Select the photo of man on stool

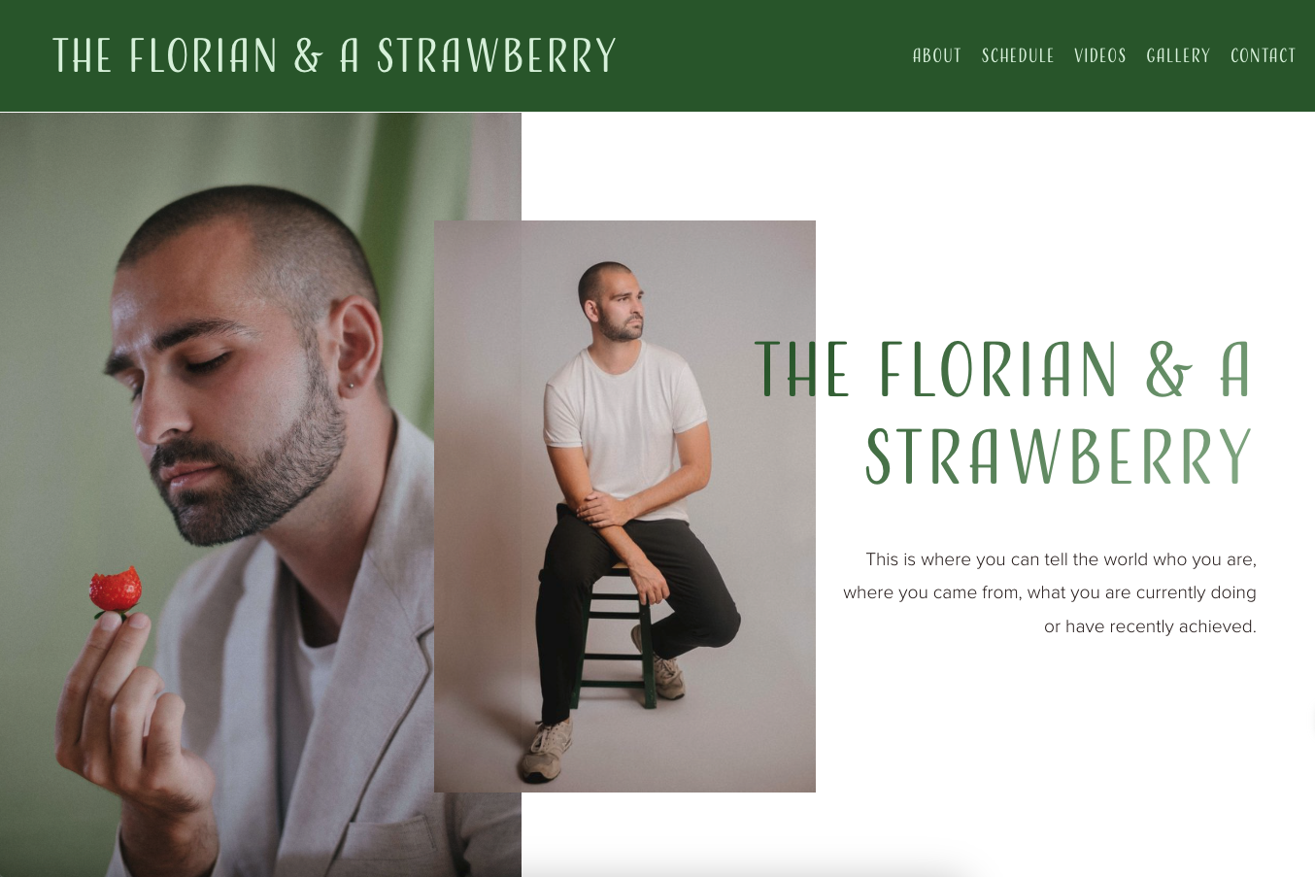(624, 506)
